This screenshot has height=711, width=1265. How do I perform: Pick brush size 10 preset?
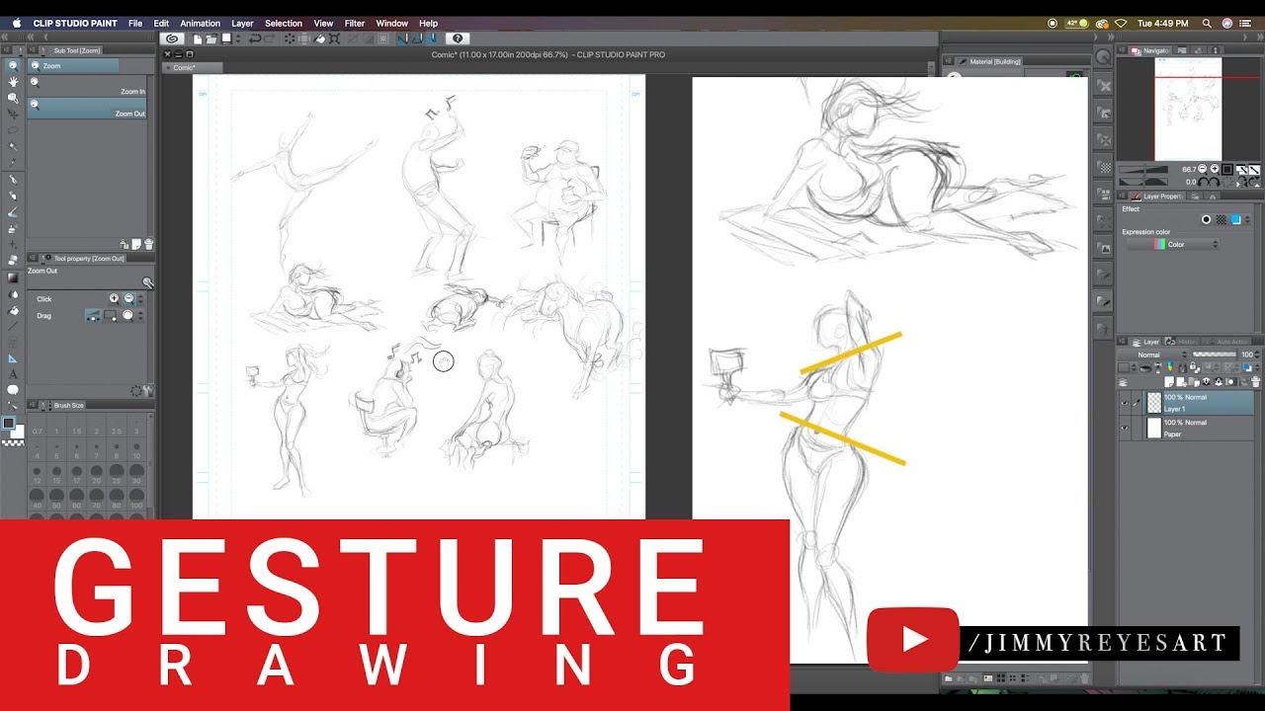point(136,451)
